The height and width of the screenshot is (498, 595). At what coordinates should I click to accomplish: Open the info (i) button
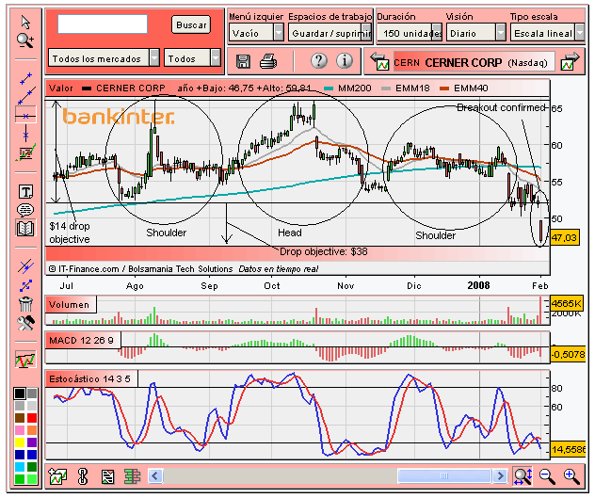(345, 61)
